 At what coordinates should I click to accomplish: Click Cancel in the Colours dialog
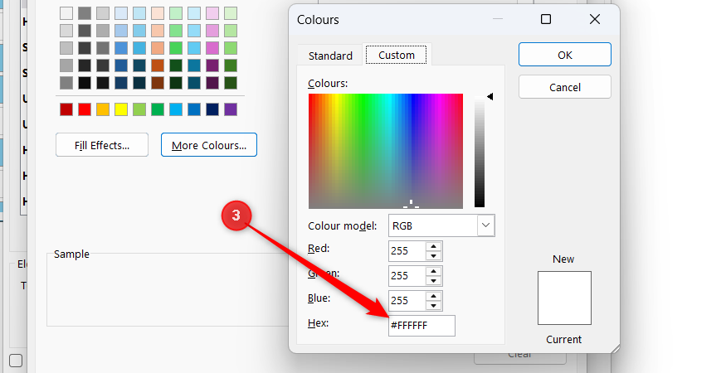pos(564,87)
